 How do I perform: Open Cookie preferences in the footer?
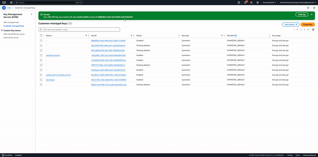coord(309,155)
